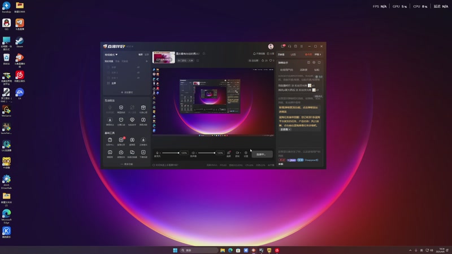Open 设置 gear icon beside the live button
452x254 pixels.
click(x=246, y=154)
